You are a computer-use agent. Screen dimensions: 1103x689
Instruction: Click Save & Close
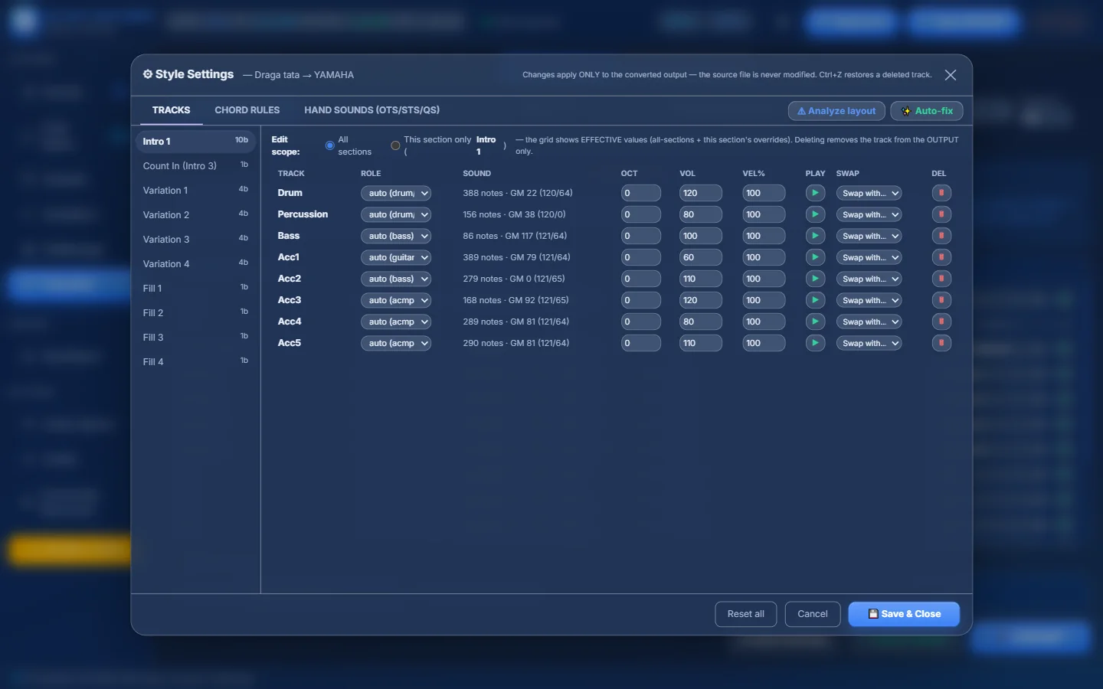click(x=904, y=614)
